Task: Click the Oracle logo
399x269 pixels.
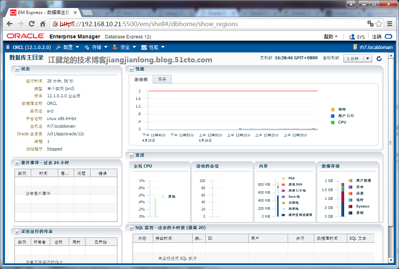Action: click(25, 36)
